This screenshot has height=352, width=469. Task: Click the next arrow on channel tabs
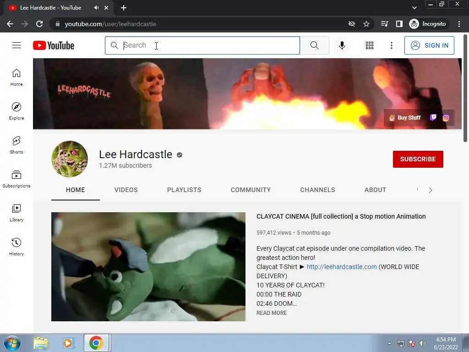pos(431,190)
